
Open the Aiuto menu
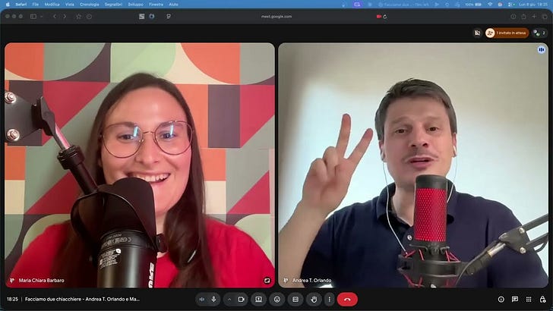pyautogui.click(x=173, y=5)
